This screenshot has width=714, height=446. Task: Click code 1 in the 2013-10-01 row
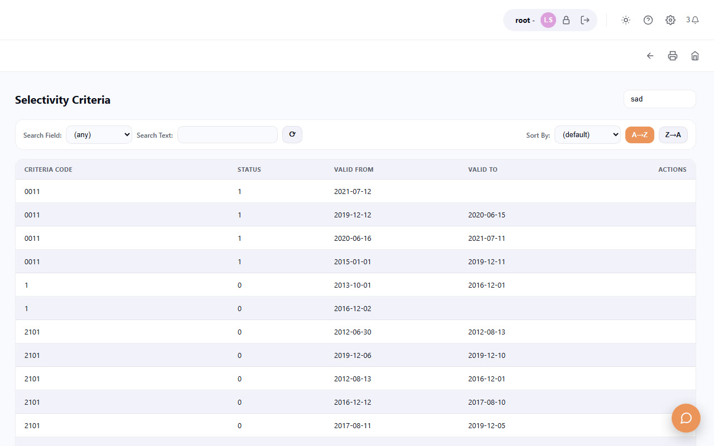tap(26, 285)
